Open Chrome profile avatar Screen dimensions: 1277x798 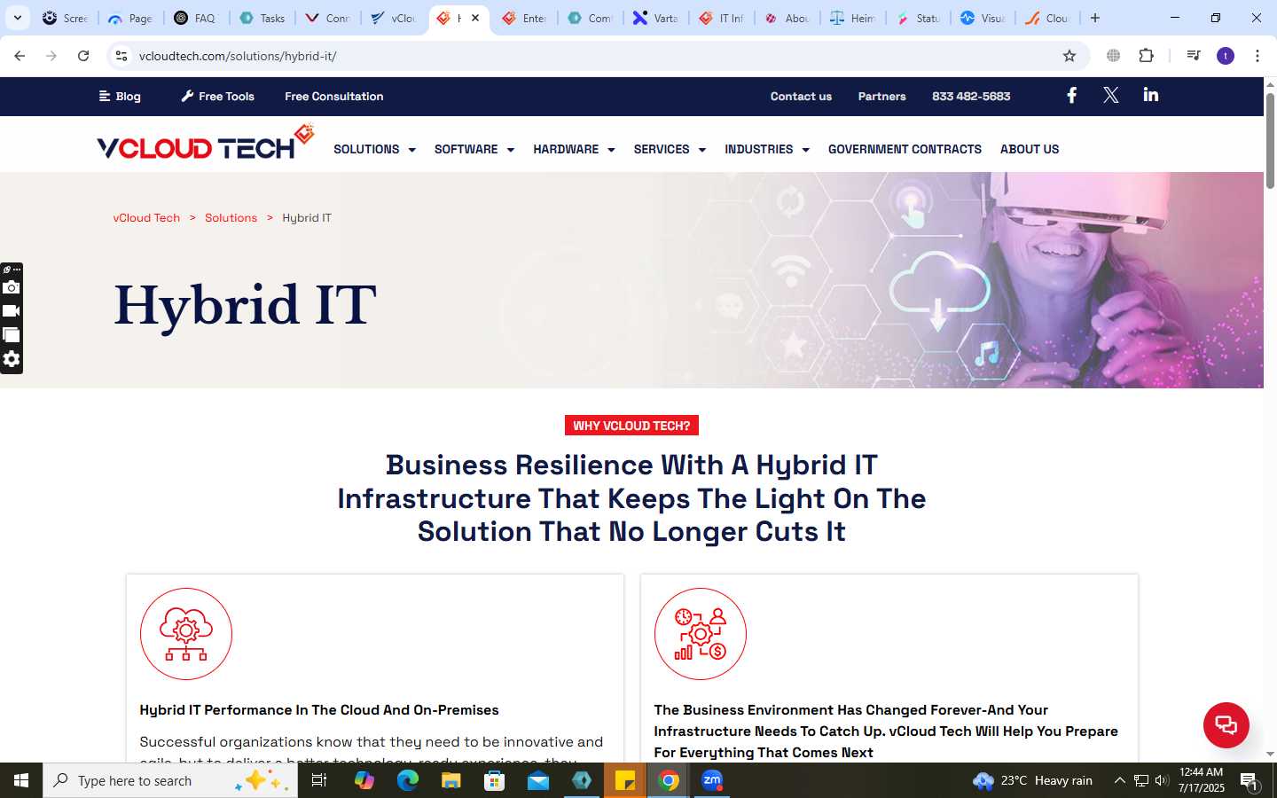click(x=1226, y=56)
